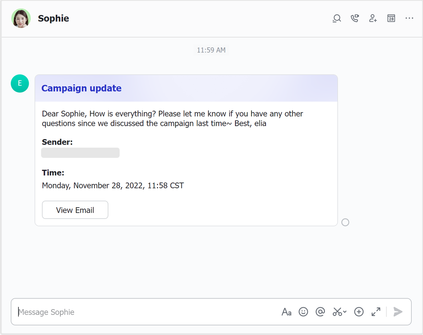Expand the screenshot options dropdown arrow
This screenshot has width=423, height=335.
pos(345,312)
